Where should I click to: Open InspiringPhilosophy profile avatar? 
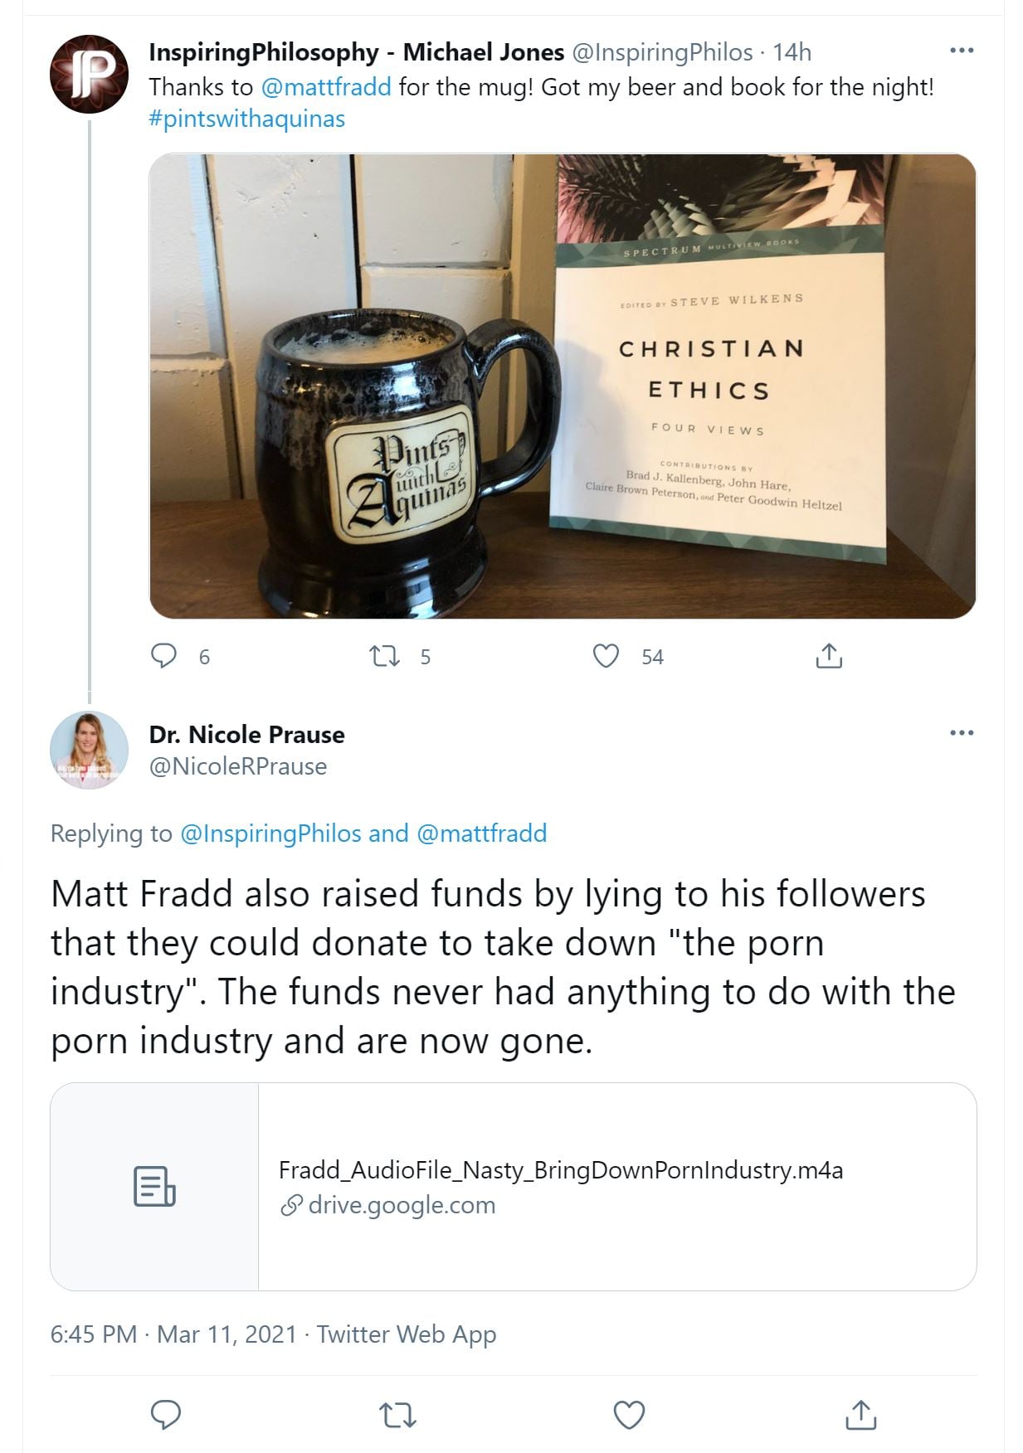coord(89,74)
